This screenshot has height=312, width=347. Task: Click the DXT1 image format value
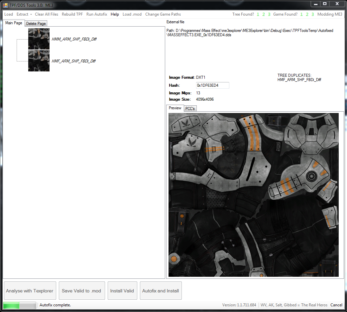tap(201, 77)
